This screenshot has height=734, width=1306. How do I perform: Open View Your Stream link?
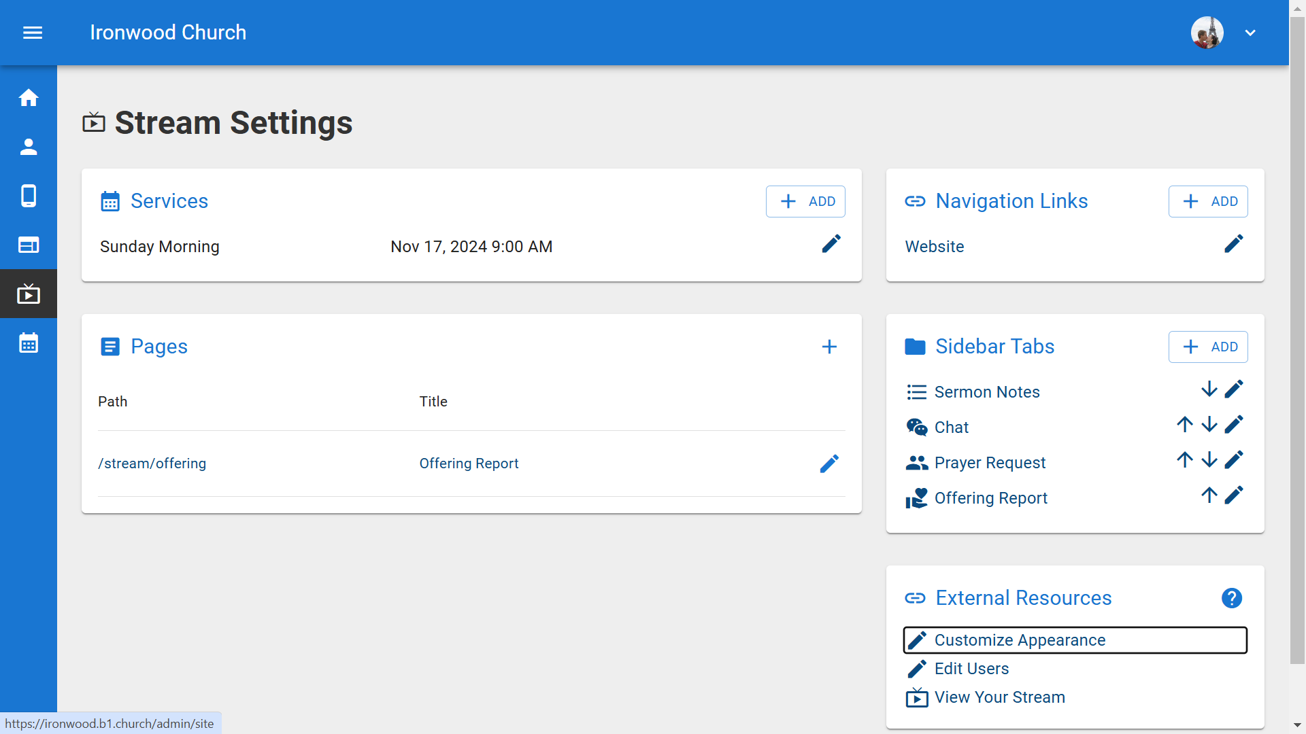(999, 697)
